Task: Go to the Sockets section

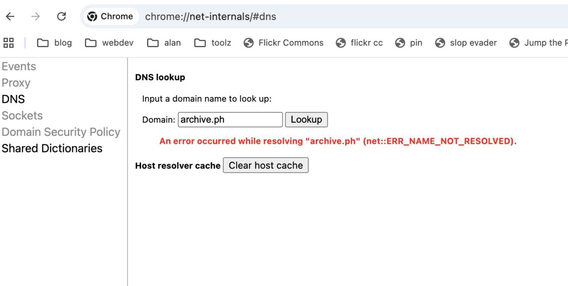Action: point(22,116)
